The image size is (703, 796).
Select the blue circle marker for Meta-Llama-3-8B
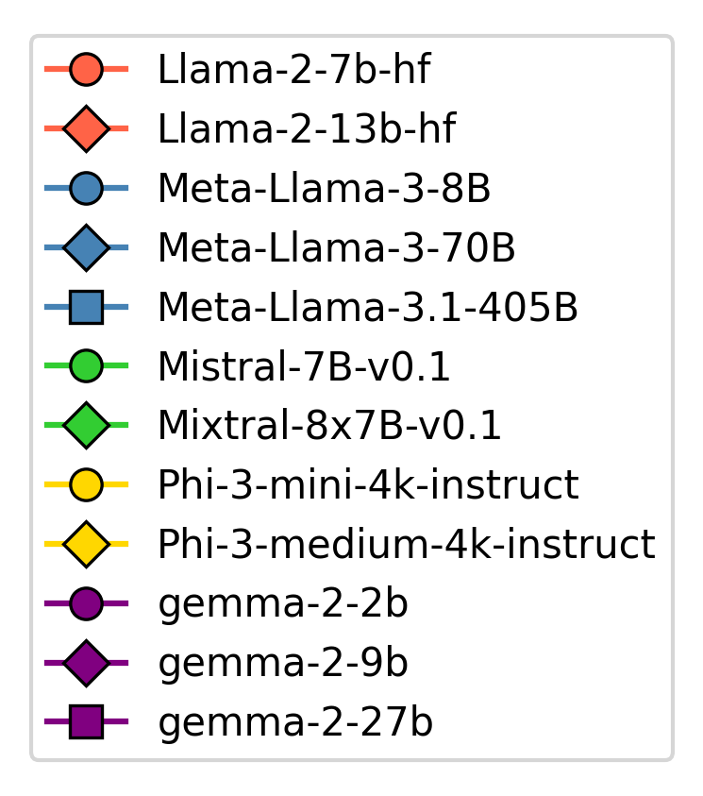tap(86, 189)
